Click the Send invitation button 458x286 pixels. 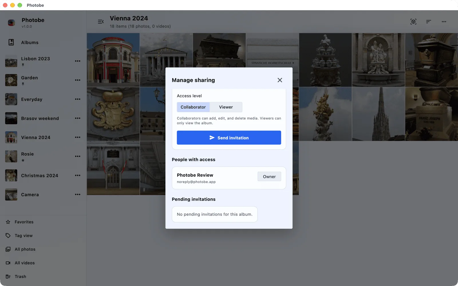[x=229, y=138]
